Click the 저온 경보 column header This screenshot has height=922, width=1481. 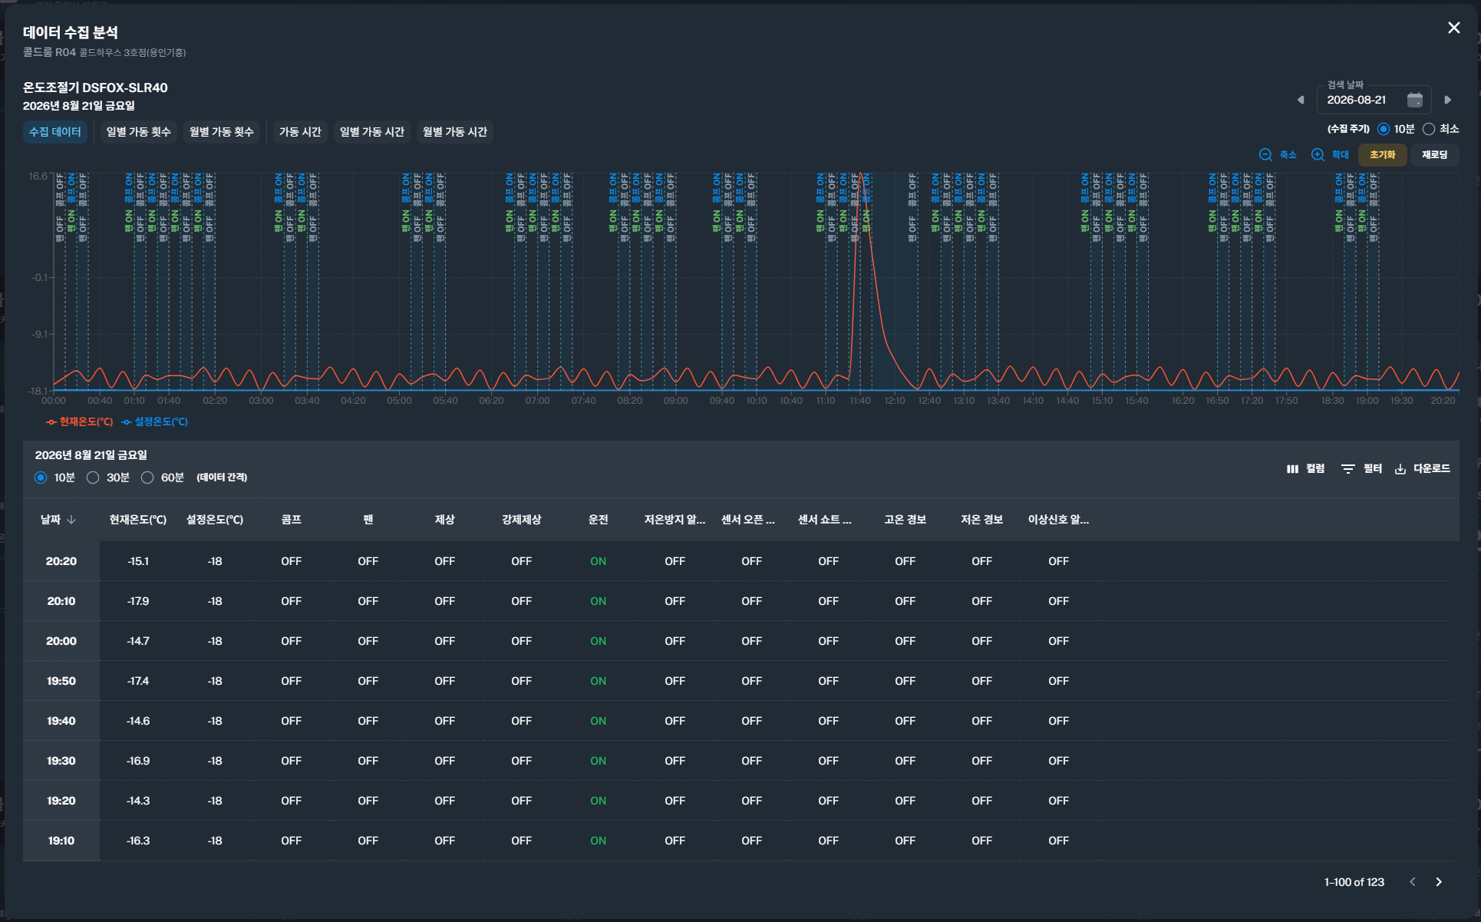(982, 520)
